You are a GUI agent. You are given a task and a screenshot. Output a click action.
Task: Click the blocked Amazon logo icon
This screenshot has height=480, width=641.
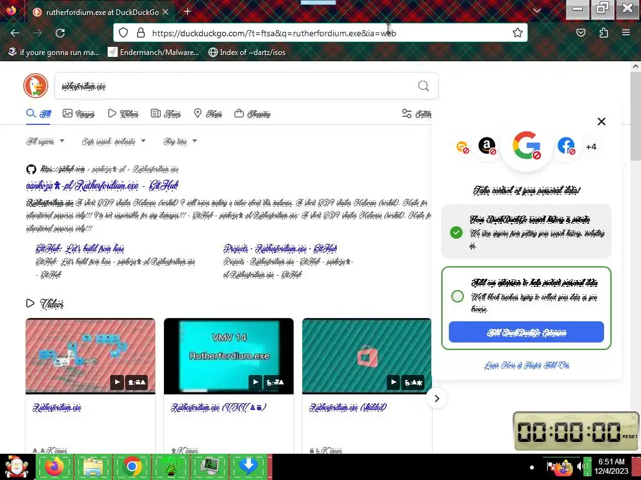click(487, 146)
